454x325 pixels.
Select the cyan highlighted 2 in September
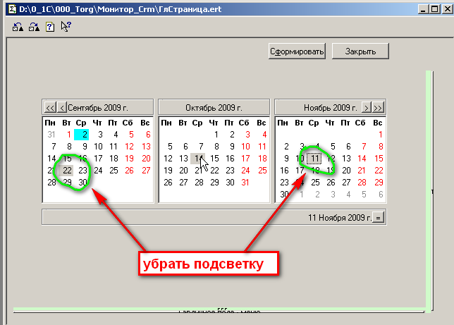click(x=83, y=134)
